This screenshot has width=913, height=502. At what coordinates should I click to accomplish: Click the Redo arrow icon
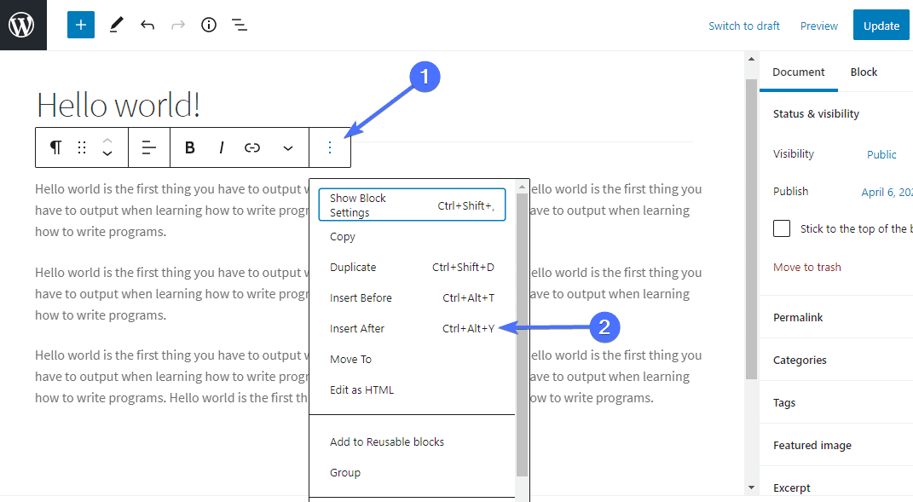tap(177, 25)
